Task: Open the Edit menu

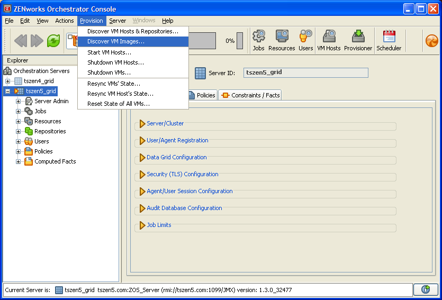Action: 25,21
